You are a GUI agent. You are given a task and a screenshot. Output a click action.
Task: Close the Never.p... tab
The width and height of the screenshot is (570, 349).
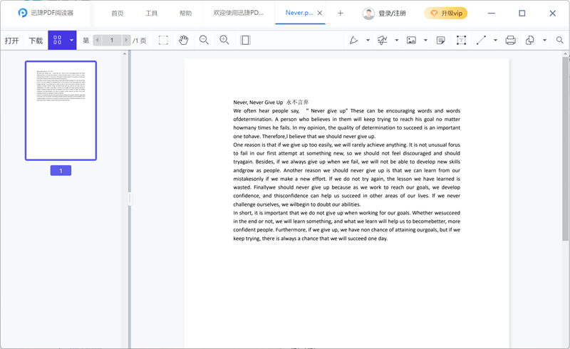[x=320, y=13]
